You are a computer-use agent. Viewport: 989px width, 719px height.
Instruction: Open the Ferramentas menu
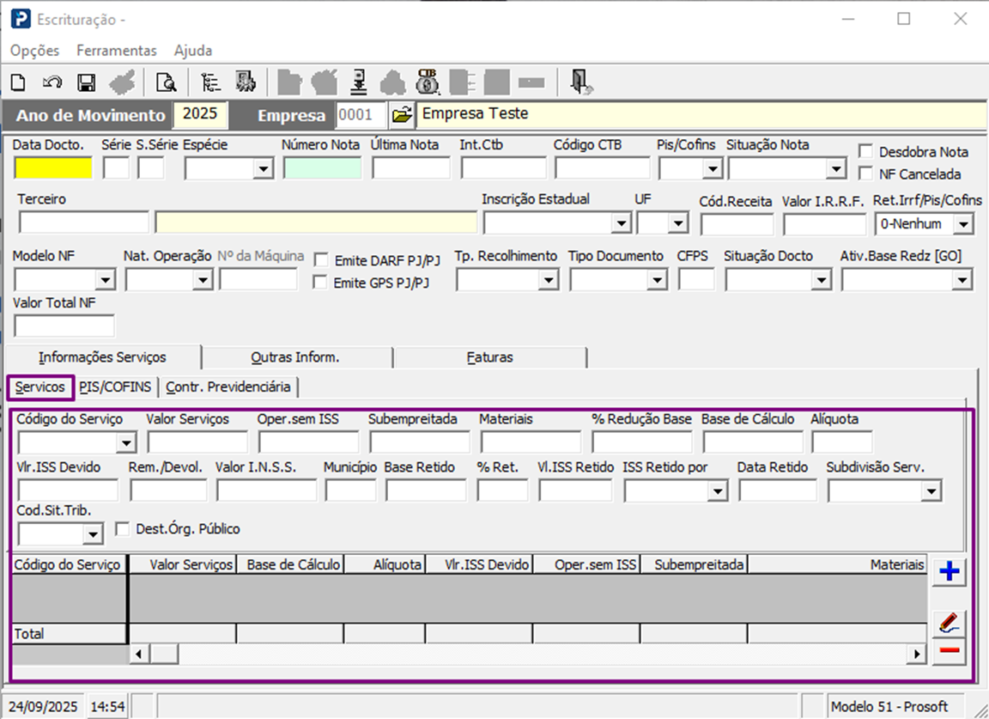[x=117, y=51]
